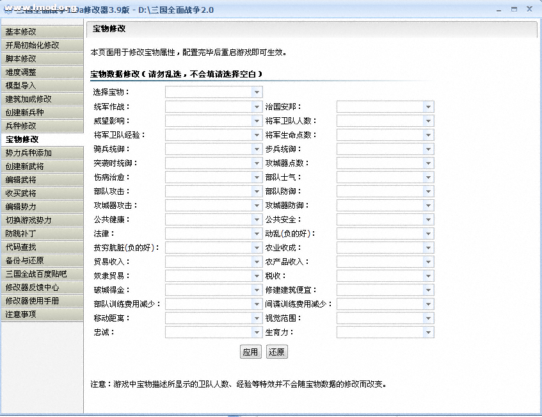Viewport: 542px width, 417px height.
Task: Open the 编辑武将 sidebar item
Action: click(42, 179)
